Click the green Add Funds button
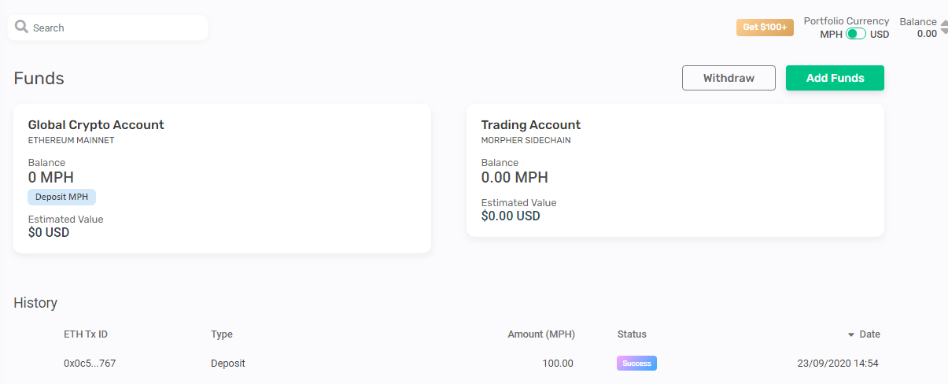Screen dimensions: 948x384 [835, 78]
